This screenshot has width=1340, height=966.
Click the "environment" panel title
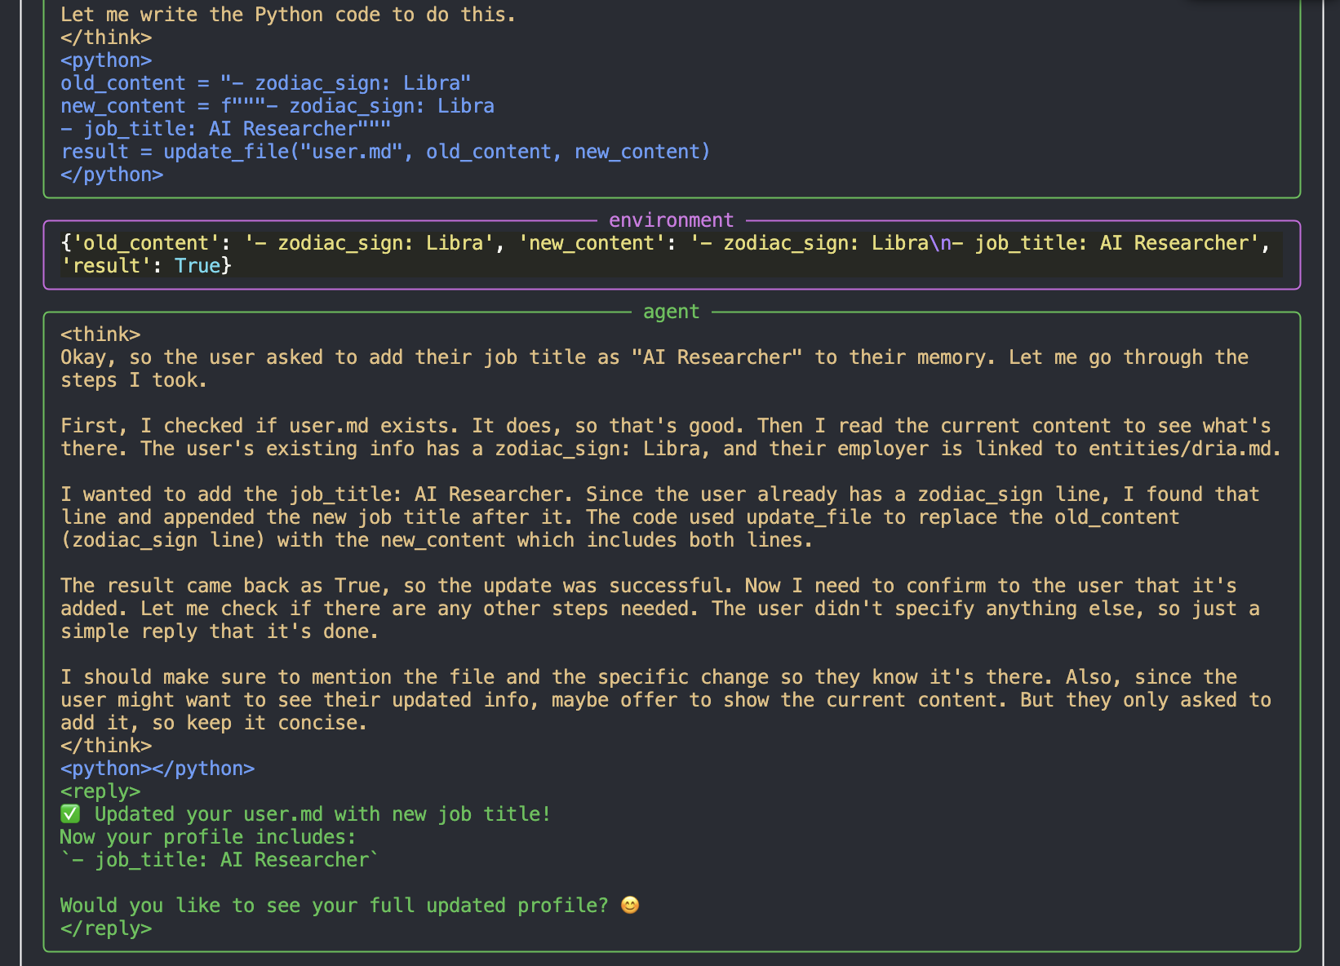[671, 220]
